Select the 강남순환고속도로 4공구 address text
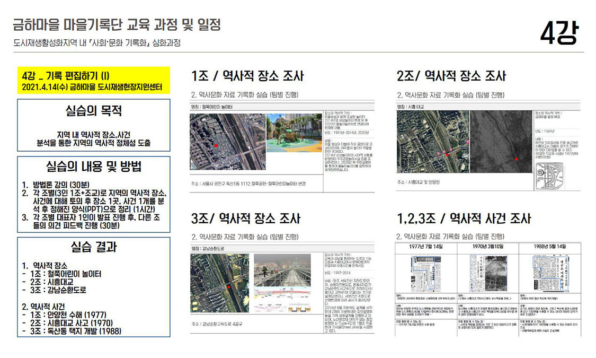 pos(218,324)
